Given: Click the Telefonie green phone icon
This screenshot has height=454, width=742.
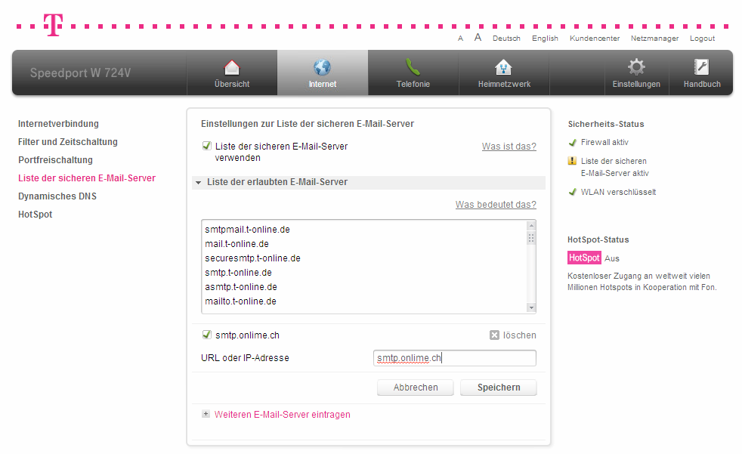Looking at the screenshot, I should 413,68.
